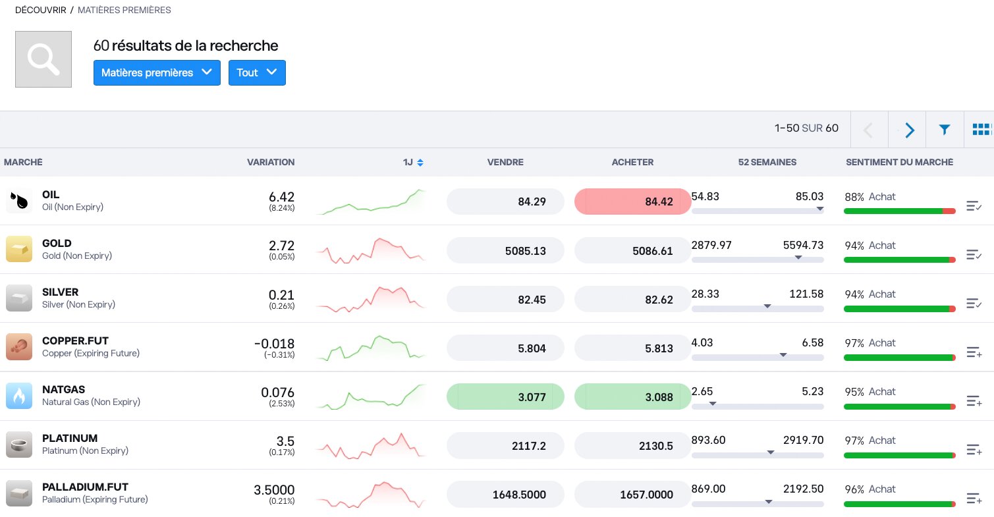Image resolution: width=994 pixels, height=517 pixels.
Task: Click the GOLD 52-week range slider
Action: point(758,259)
